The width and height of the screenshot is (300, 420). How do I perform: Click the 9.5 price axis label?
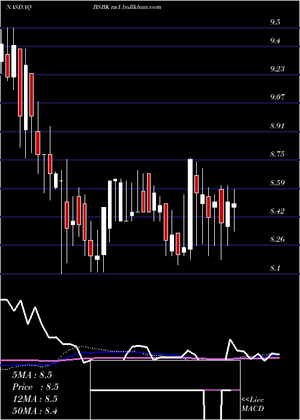point(275,22)
